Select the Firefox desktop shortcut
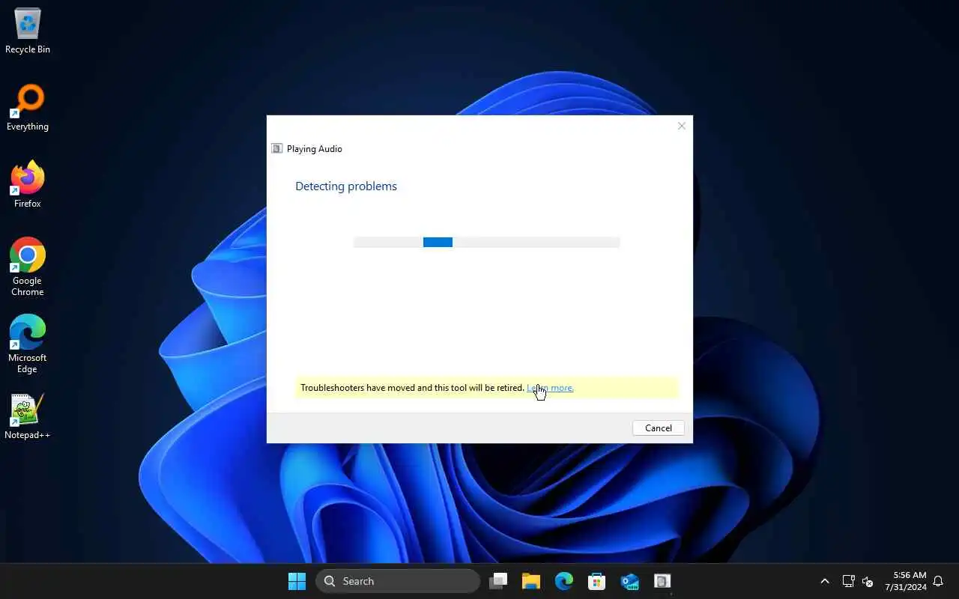This screenshot has width=959, height=599. pos(28,185)
